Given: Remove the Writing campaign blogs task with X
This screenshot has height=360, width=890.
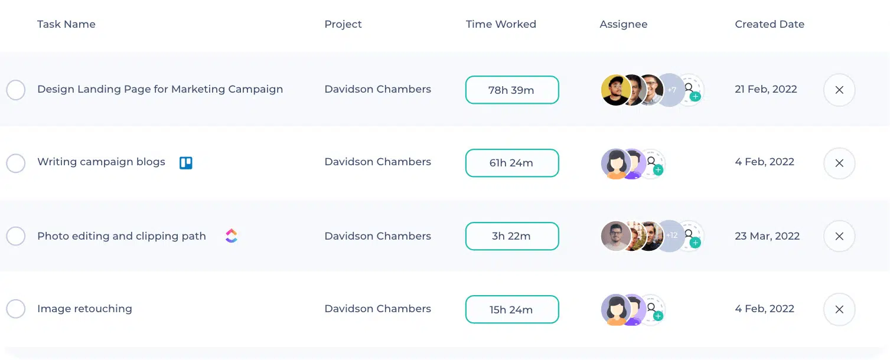Looking at the screenshot, I should tap(839, 163).
